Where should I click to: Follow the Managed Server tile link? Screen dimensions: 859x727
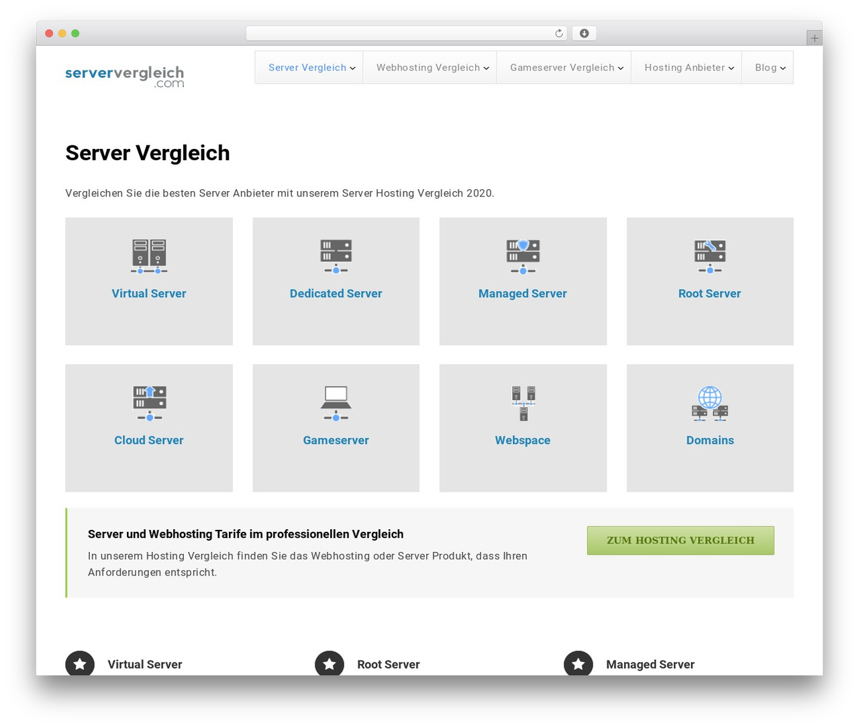[523, 294]
